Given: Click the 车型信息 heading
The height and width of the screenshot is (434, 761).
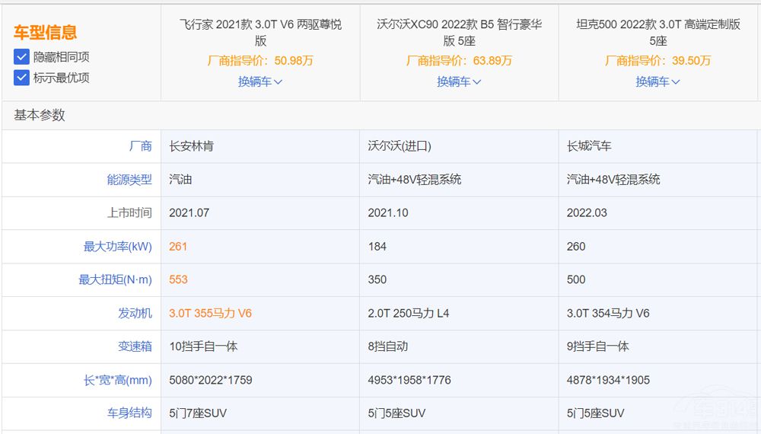Looking at the screenshot, I should (45, 33).
